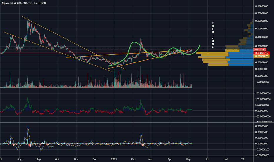Image resolution: width=274 pixels, height=162 pixels.
Task: Click the -0.00000200 MACD axis value
Action: (x=262, y=149)
